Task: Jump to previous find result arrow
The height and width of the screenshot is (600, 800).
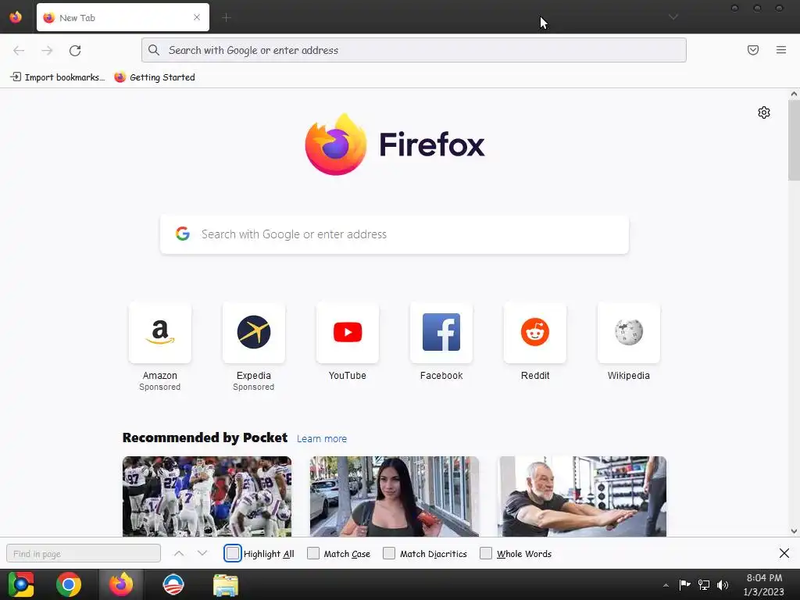Action: click(179, 553)
